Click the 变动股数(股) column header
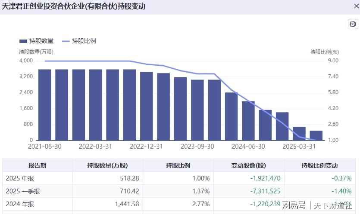360x214 pixels. 249,165
